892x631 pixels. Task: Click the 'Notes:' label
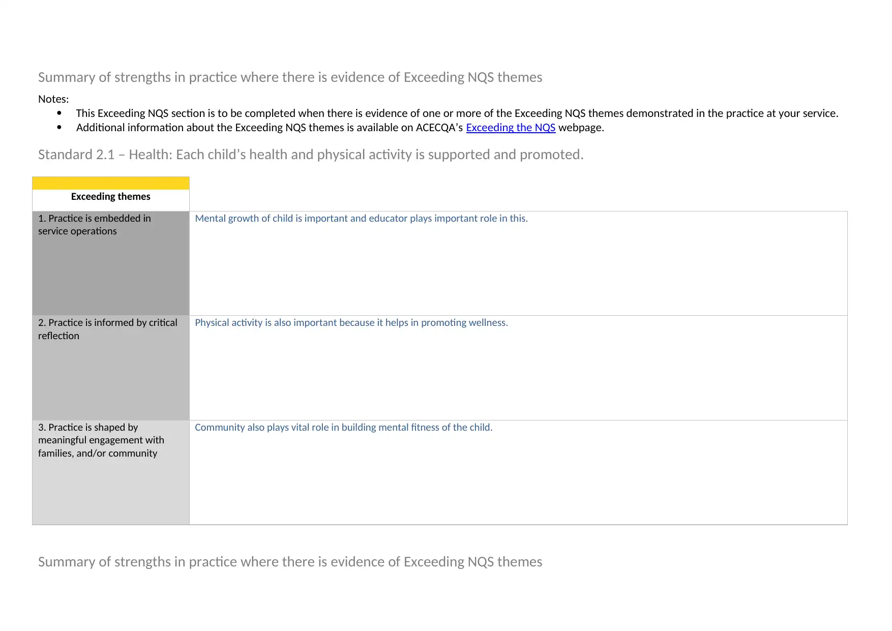[x=53, y=99]
